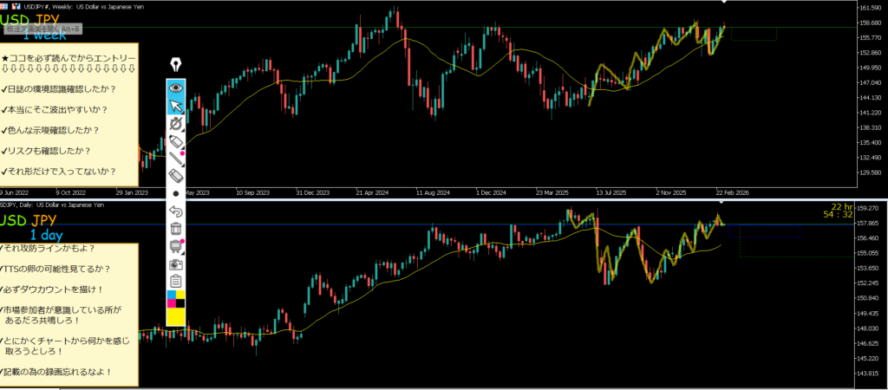Click the candle countdown timer '22 hr 54 : 32'
Viewport: 888px width, 390px height.
(x=840, y=210)
